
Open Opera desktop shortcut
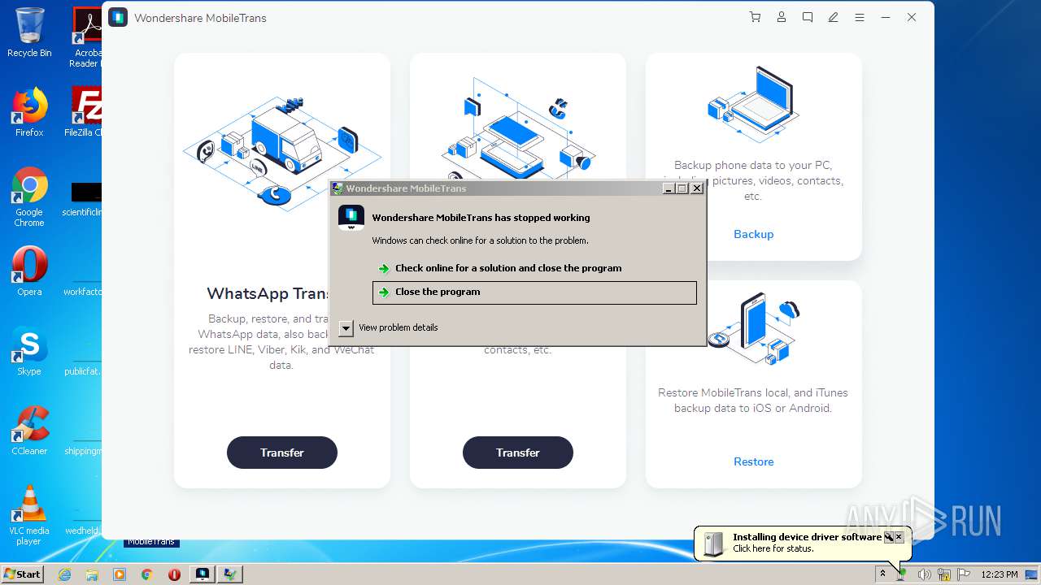click(x=29, y=271)
